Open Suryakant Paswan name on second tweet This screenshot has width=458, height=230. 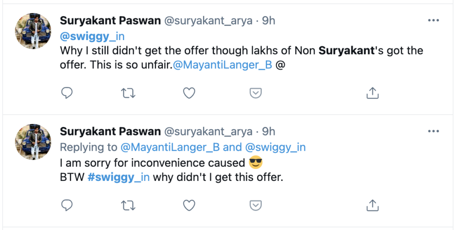110,131
